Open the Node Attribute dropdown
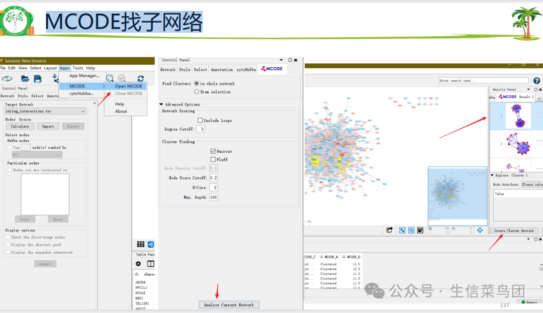Image resolution: width=543 pixels, height=313 pixels. 532,184
